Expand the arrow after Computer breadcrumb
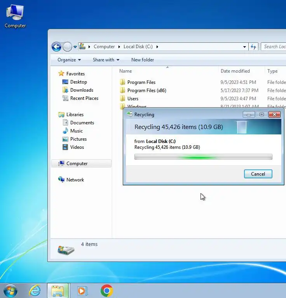 coord(119,47)
